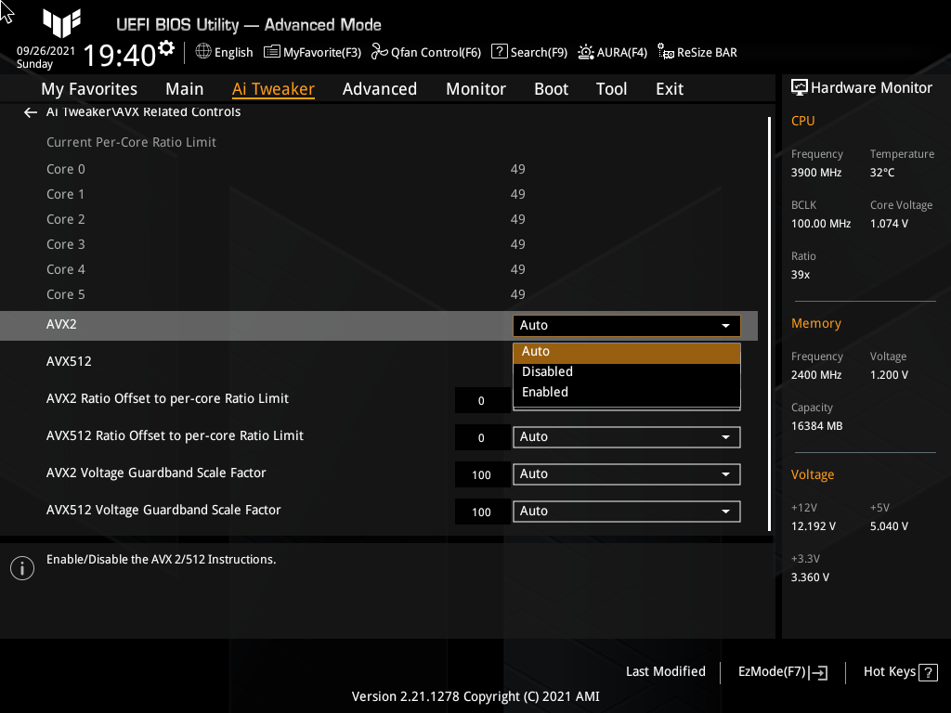Open the Hot Keys help

(899, 671)
